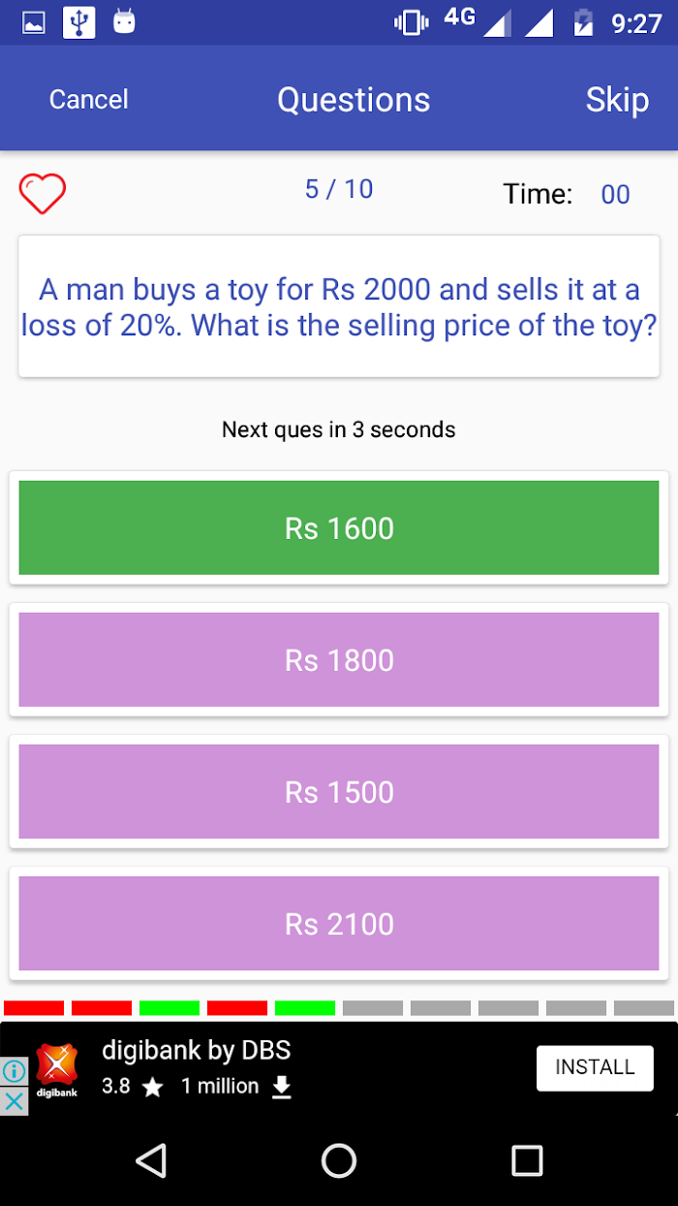
Task: Pick the Rs 1500 answer option
Action: point(339,791)
